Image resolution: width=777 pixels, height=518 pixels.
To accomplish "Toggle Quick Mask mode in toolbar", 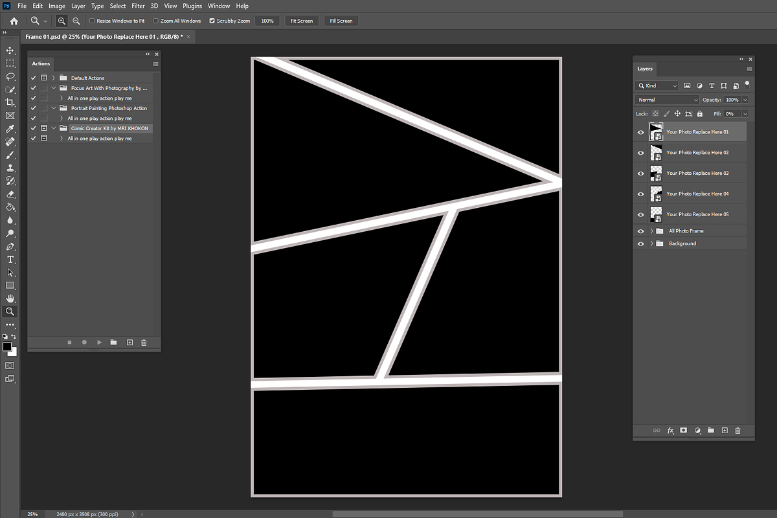I will (x=10, y=366).
